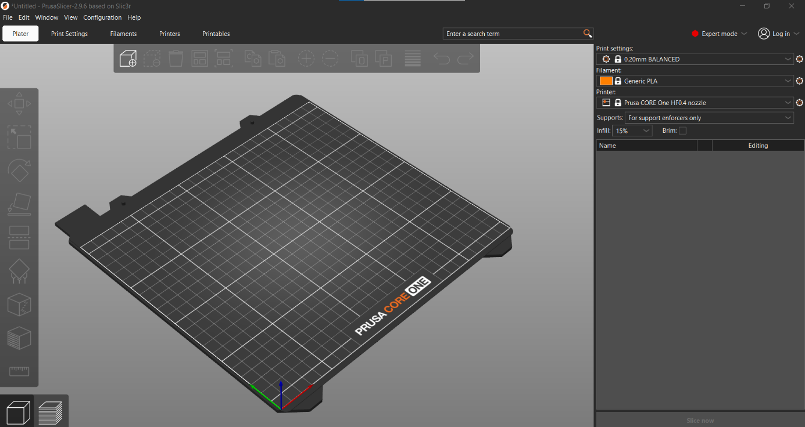Click the Add model icon in the toolbar
Image resolution: width=805 pixels, height=427 pixels.
coord(128,59)
